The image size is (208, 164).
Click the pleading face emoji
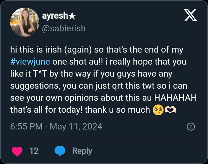pyautogui.click(x=158, y=110)
